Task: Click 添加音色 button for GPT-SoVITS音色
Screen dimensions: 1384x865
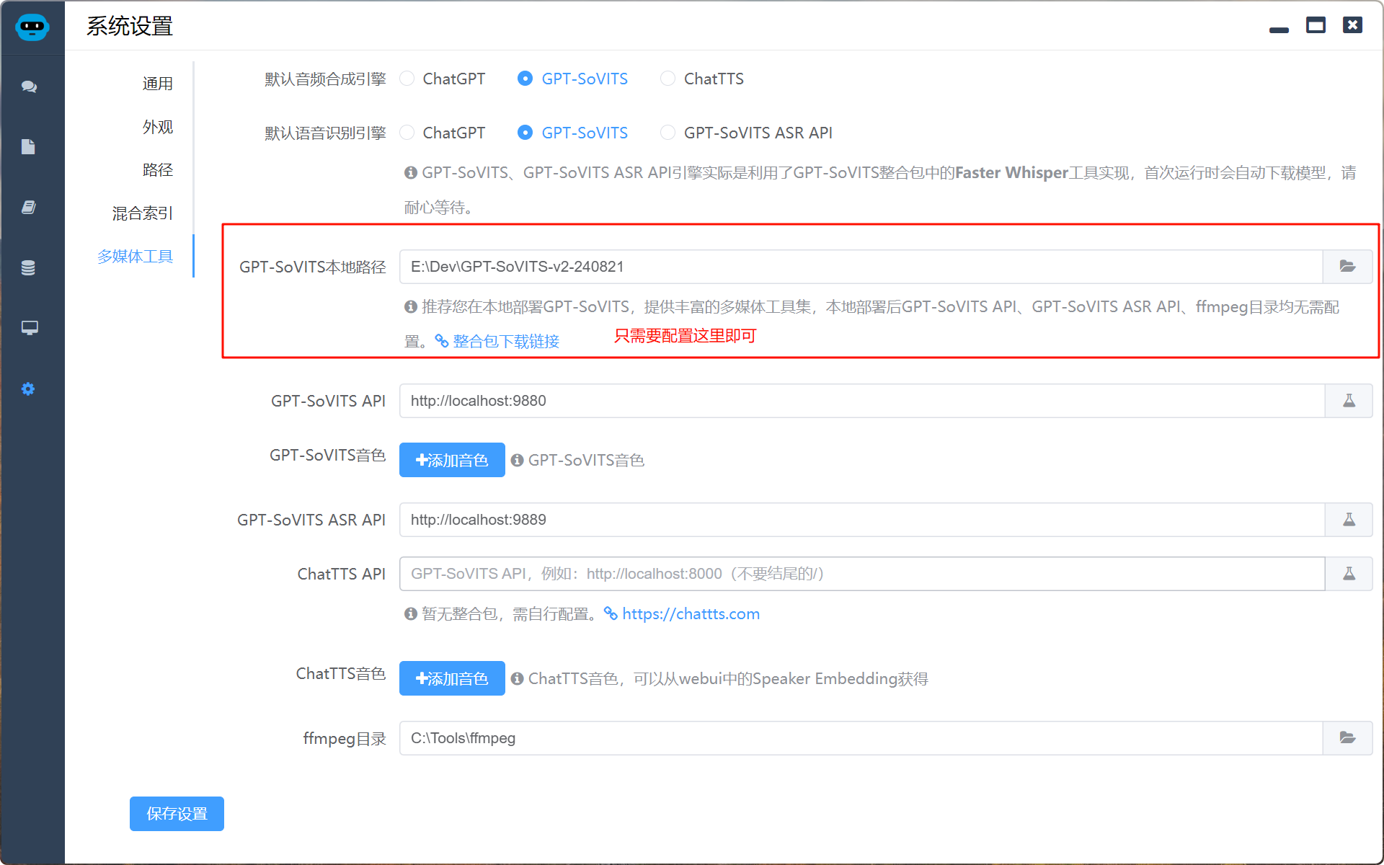Action: (x=452, y=460)
